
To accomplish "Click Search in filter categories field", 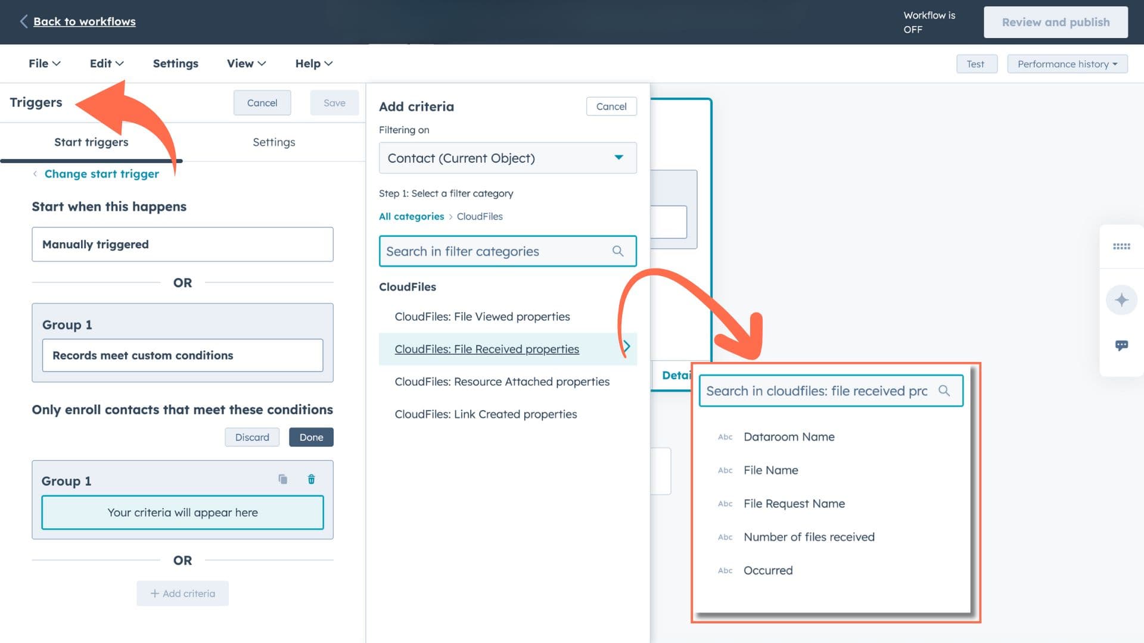I will 495,251.
